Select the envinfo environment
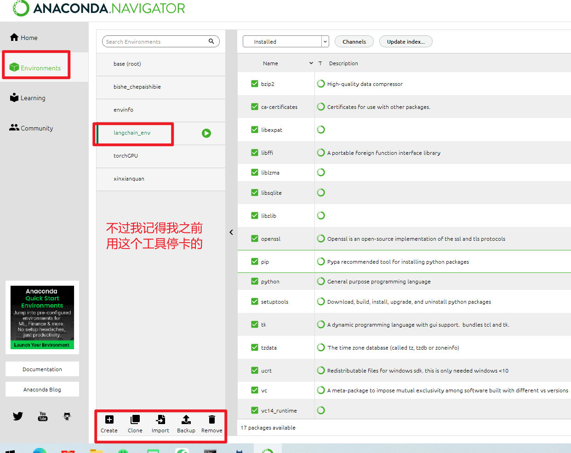Viewport: 571px width, 453px height. [x=161, y=110]
